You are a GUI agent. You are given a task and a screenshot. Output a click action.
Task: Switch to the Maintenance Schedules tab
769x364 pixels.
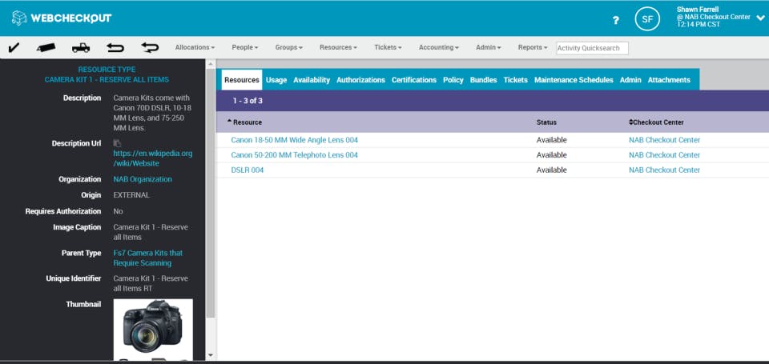coord(574,80)
